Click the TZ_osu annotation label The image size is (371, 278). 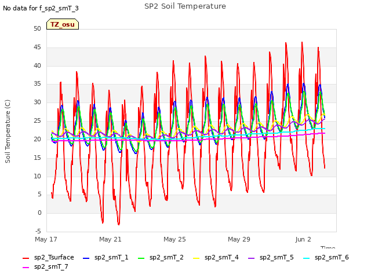click(63, 24)
